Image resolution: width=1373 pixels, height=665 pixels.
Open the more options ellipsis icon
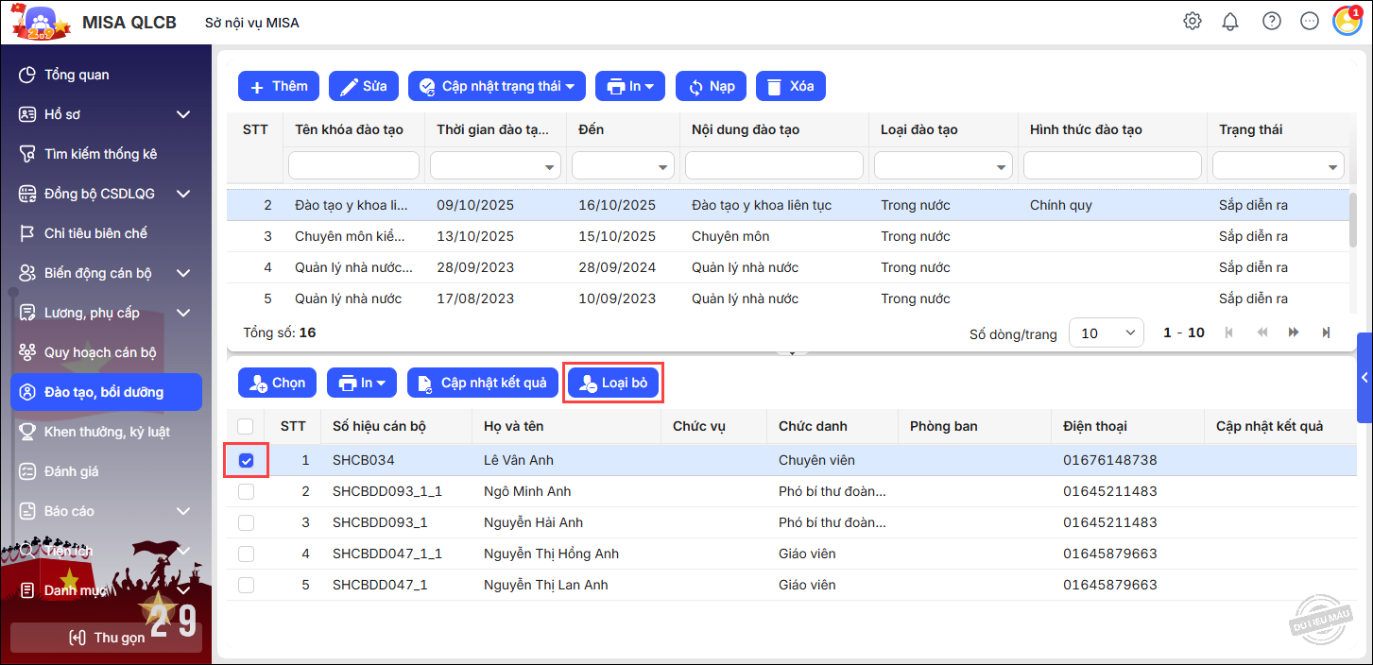coord(1310,22)
